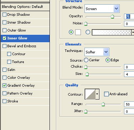Click the Size slider handle

point(87,74)
